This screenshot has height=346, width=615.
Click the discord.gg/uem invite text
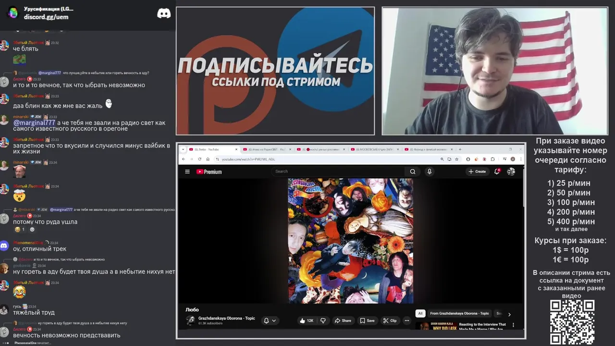point(46,17)
